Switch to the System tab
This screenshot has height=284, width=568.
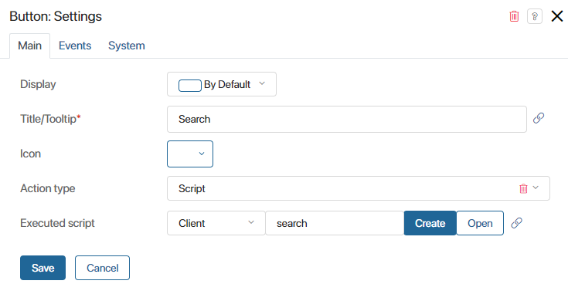pyautogui.click(x=127, y=46)
